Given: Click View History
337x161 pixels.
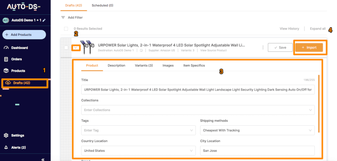Looking at the screenshot, I should (x=289, y=29).
